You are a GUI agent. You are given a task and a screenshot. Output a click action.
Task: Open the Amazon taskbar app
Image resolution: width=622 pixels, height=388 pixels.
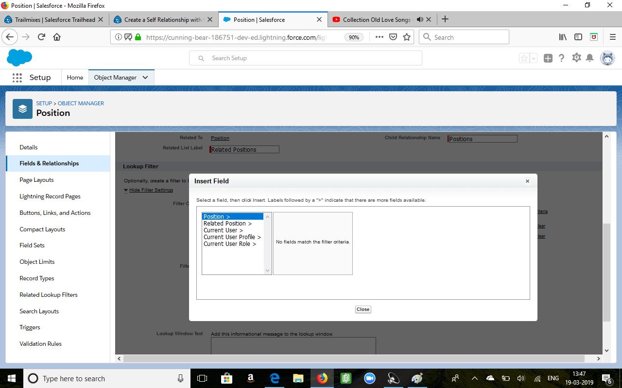pyautogui.click(x=251, y=378)
